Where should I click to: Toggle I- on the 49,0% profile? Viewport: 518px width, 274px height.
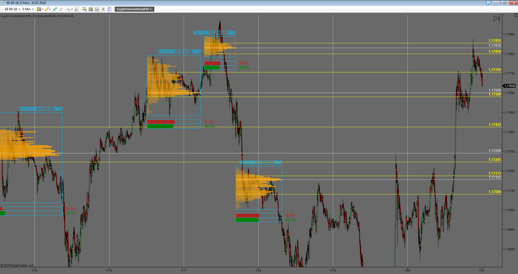pyautogui.click(x=23, y=109)
